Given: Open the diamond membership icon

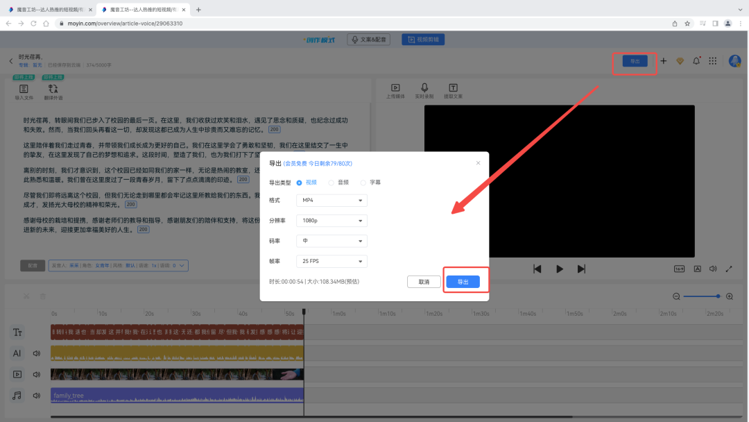Looking at the screenshot, I should point(680,60).
